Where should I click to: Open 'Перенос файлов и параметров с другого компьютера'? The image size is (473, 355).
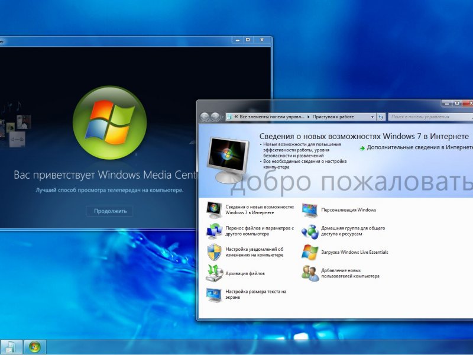(x=260, y=231)
